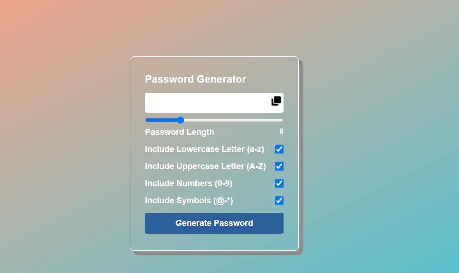Click the password length value 8
The image size is (459, 273).
(x=281, y=132)
